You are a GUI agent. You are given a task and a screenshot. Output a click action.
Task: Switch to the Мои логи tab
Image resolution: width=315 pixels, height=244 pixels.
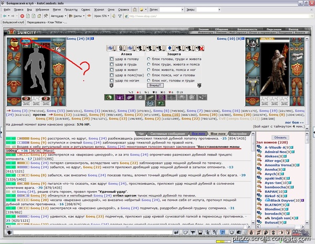tap(218, 134)
